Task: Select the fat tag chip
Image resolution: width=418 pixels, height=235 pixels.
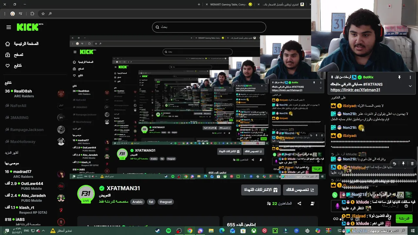Action: point(151,202)
